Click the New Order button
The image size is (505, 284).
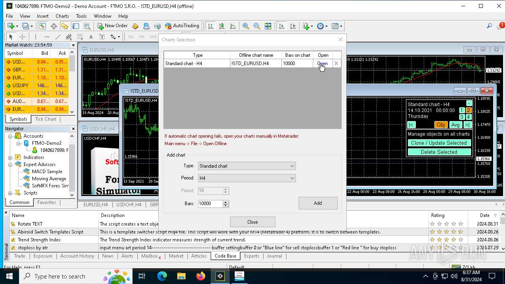(112, 26)
